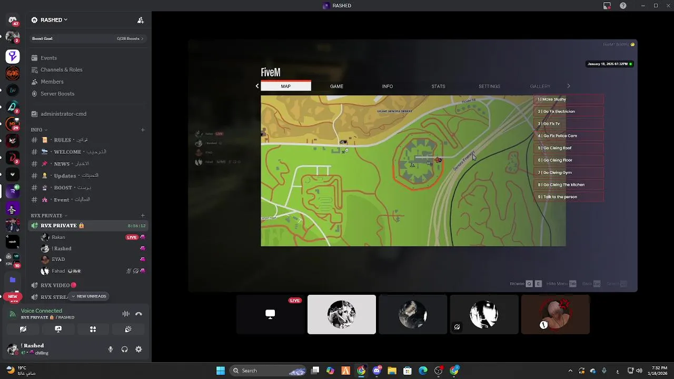Open Discord help icon in the title bar

pyautogui.click(x=623, y=6)
